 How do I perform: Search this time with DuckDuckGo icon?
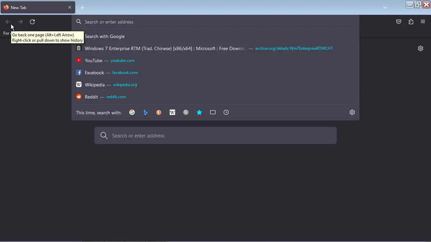pos(159,112)
